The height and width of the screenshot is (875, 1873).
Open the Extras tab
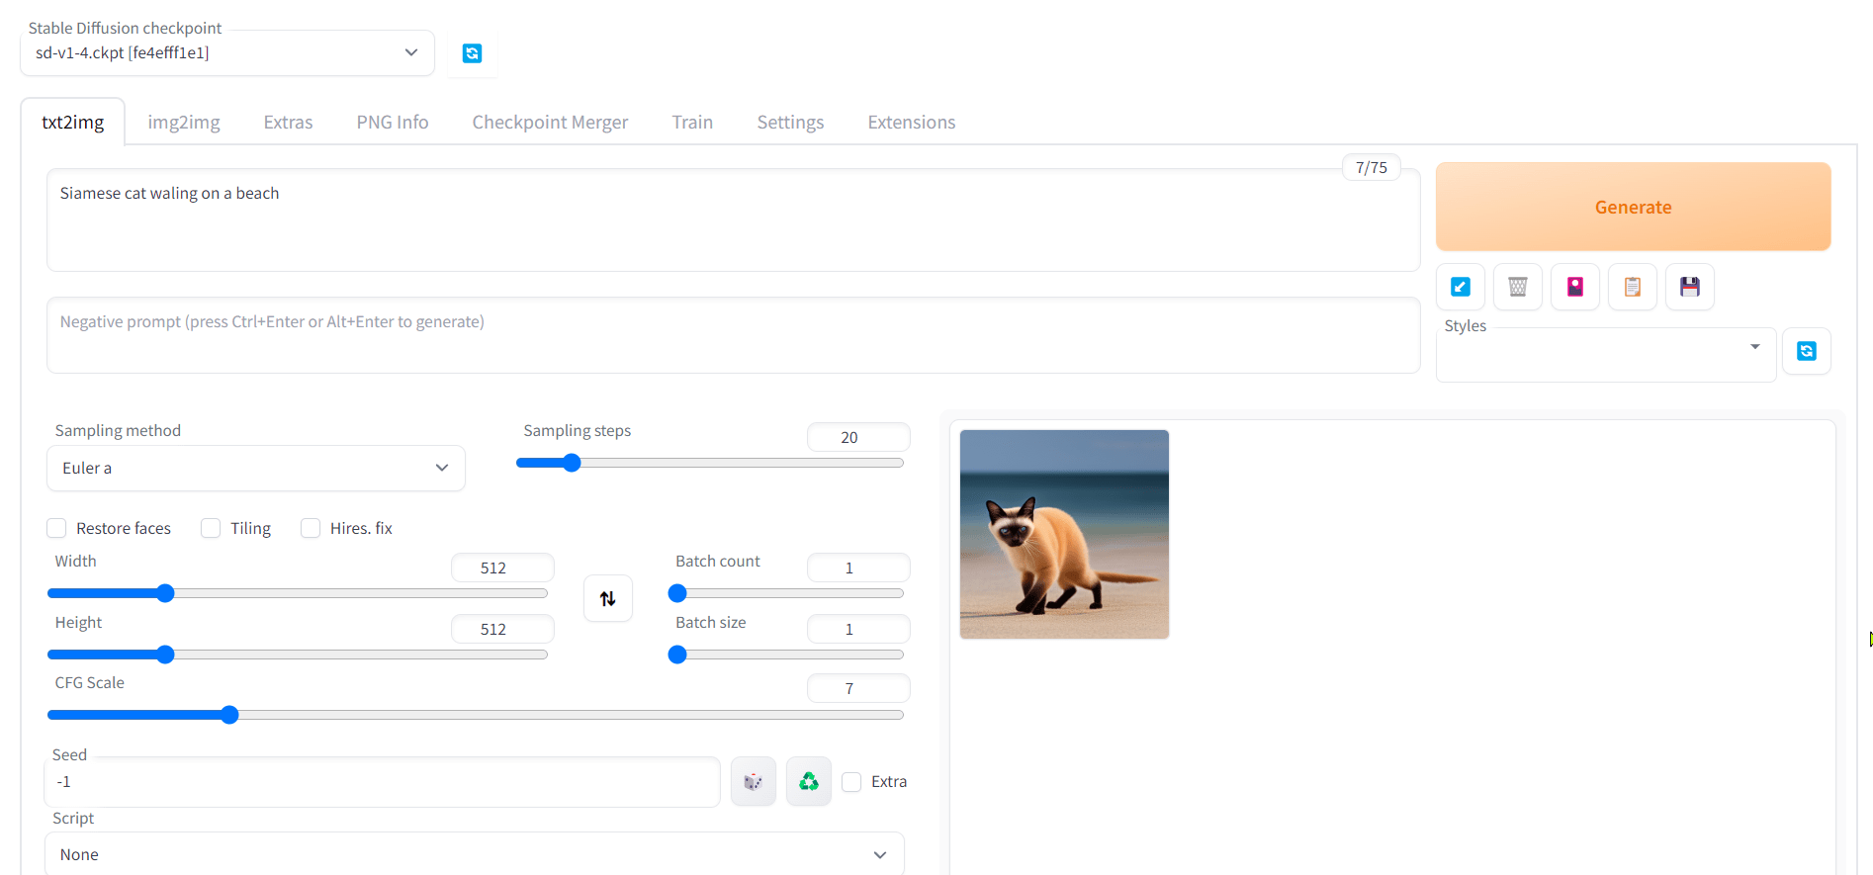click(288, 123)
